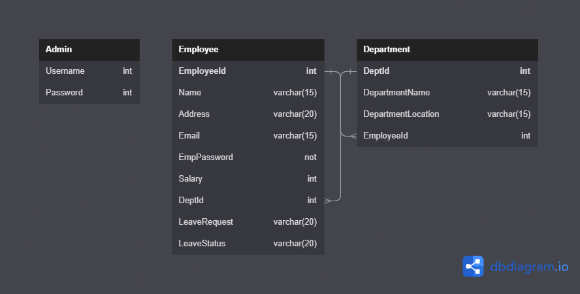The height and width of the screenshot is (294, 580).
Task: Click the Name field in Employee table
Action: point(248,93)
